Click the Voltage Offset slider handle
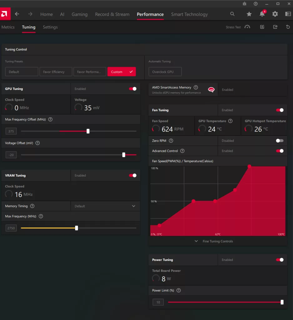The width and height of the screenshot is (293, 320). point(124,155)
